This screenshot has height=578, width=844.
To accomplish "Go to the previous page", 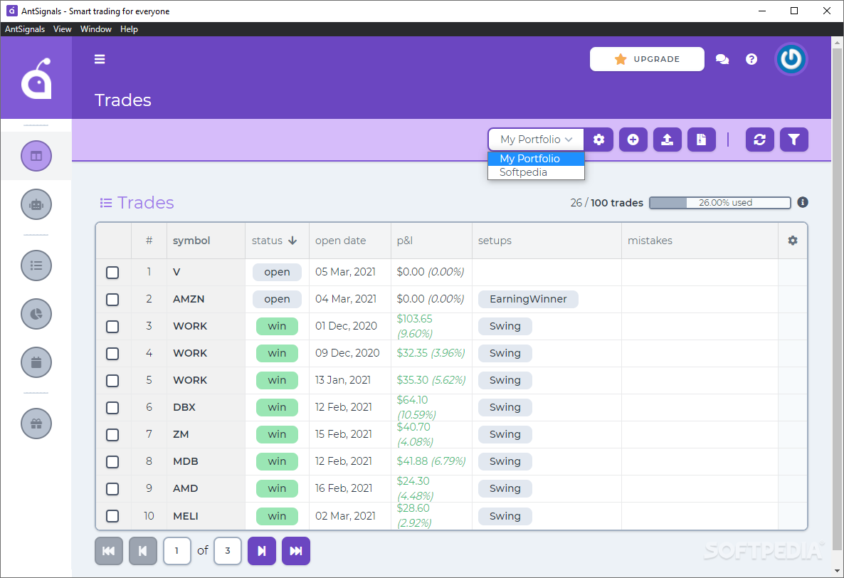I will [142, 551].
